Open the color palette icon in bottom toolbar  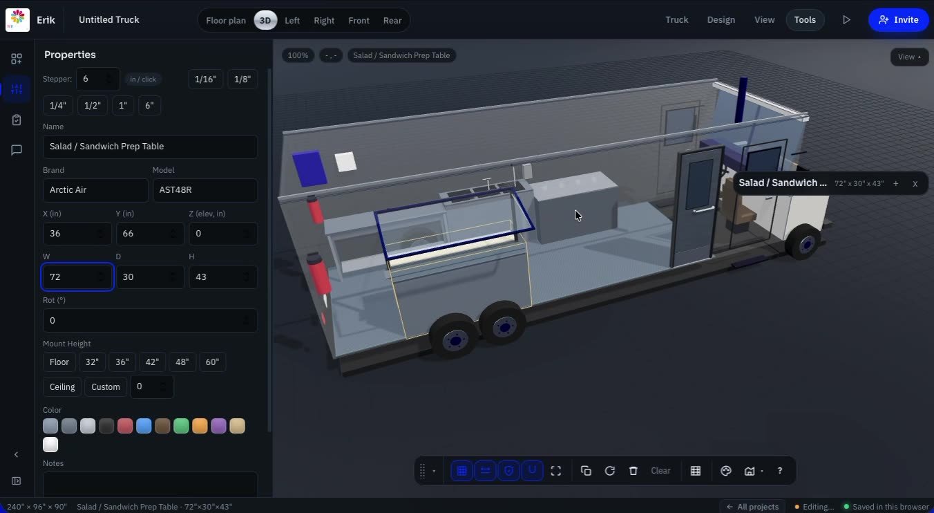click(x=725, y=471)
